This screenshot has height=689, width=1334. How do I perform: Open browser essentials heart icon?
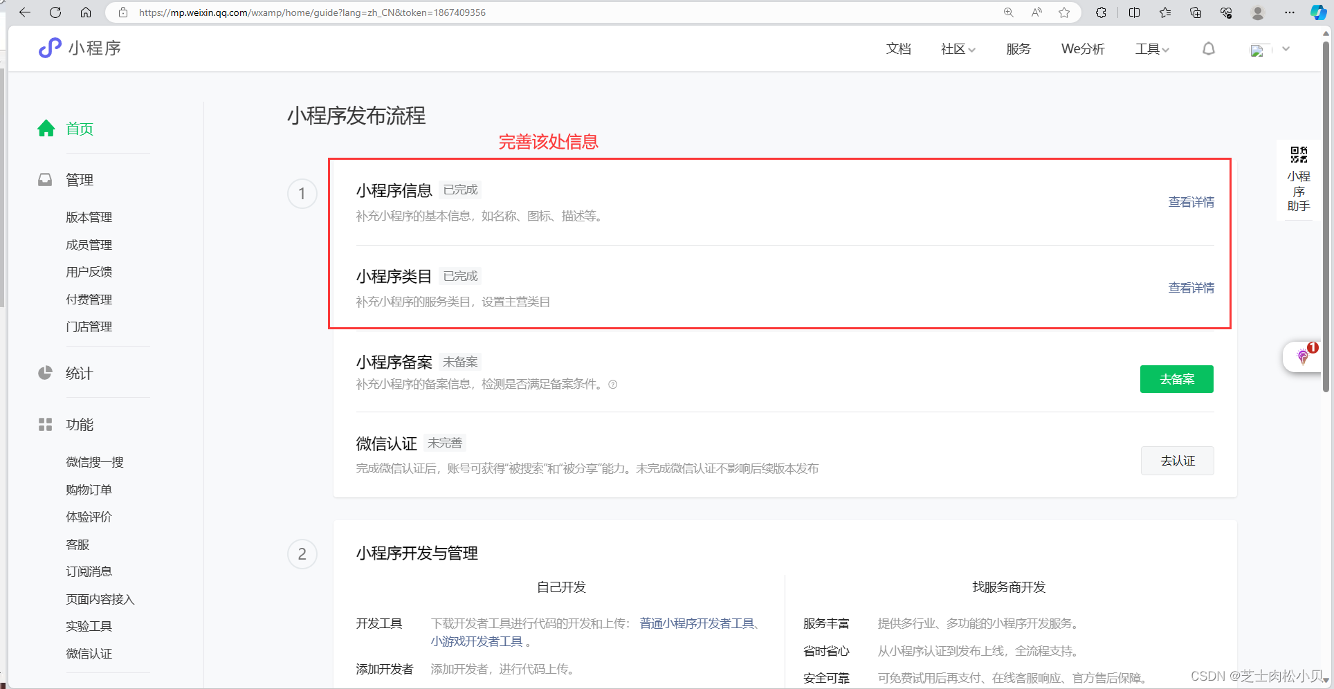tap(1226, 12)
